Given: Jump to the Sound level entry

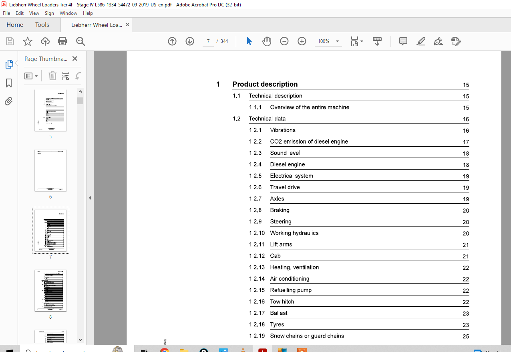Looking at the screenshot, I should (285, 153).
